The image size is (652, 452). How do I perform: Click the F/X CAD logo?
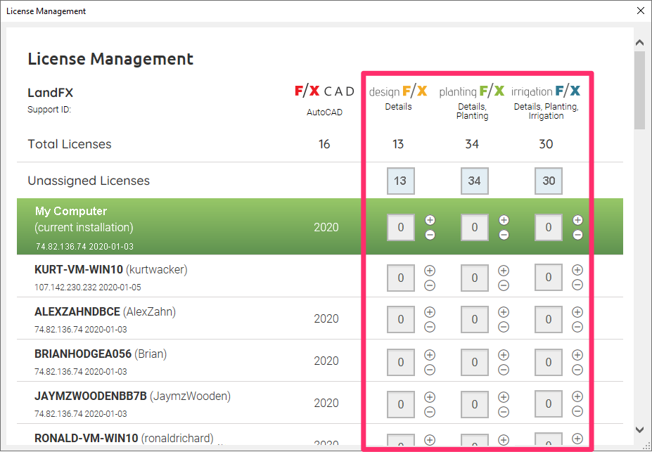(324, 91)
